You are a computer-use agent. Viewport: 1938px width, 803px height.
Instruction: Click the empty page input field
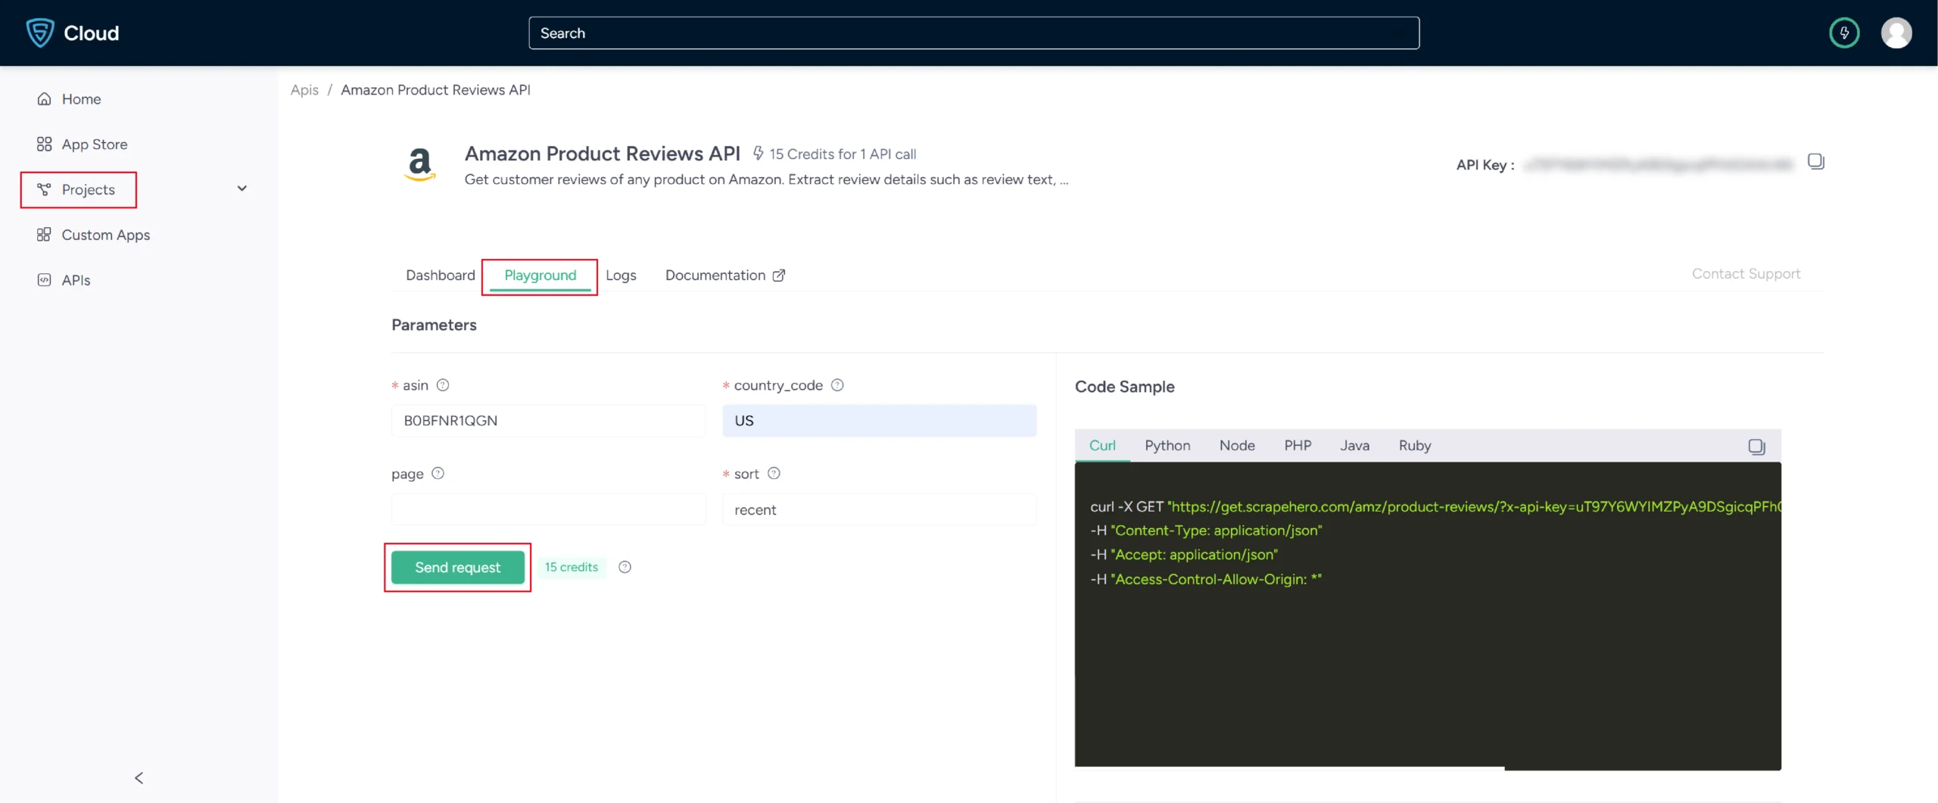click(548, 509)
